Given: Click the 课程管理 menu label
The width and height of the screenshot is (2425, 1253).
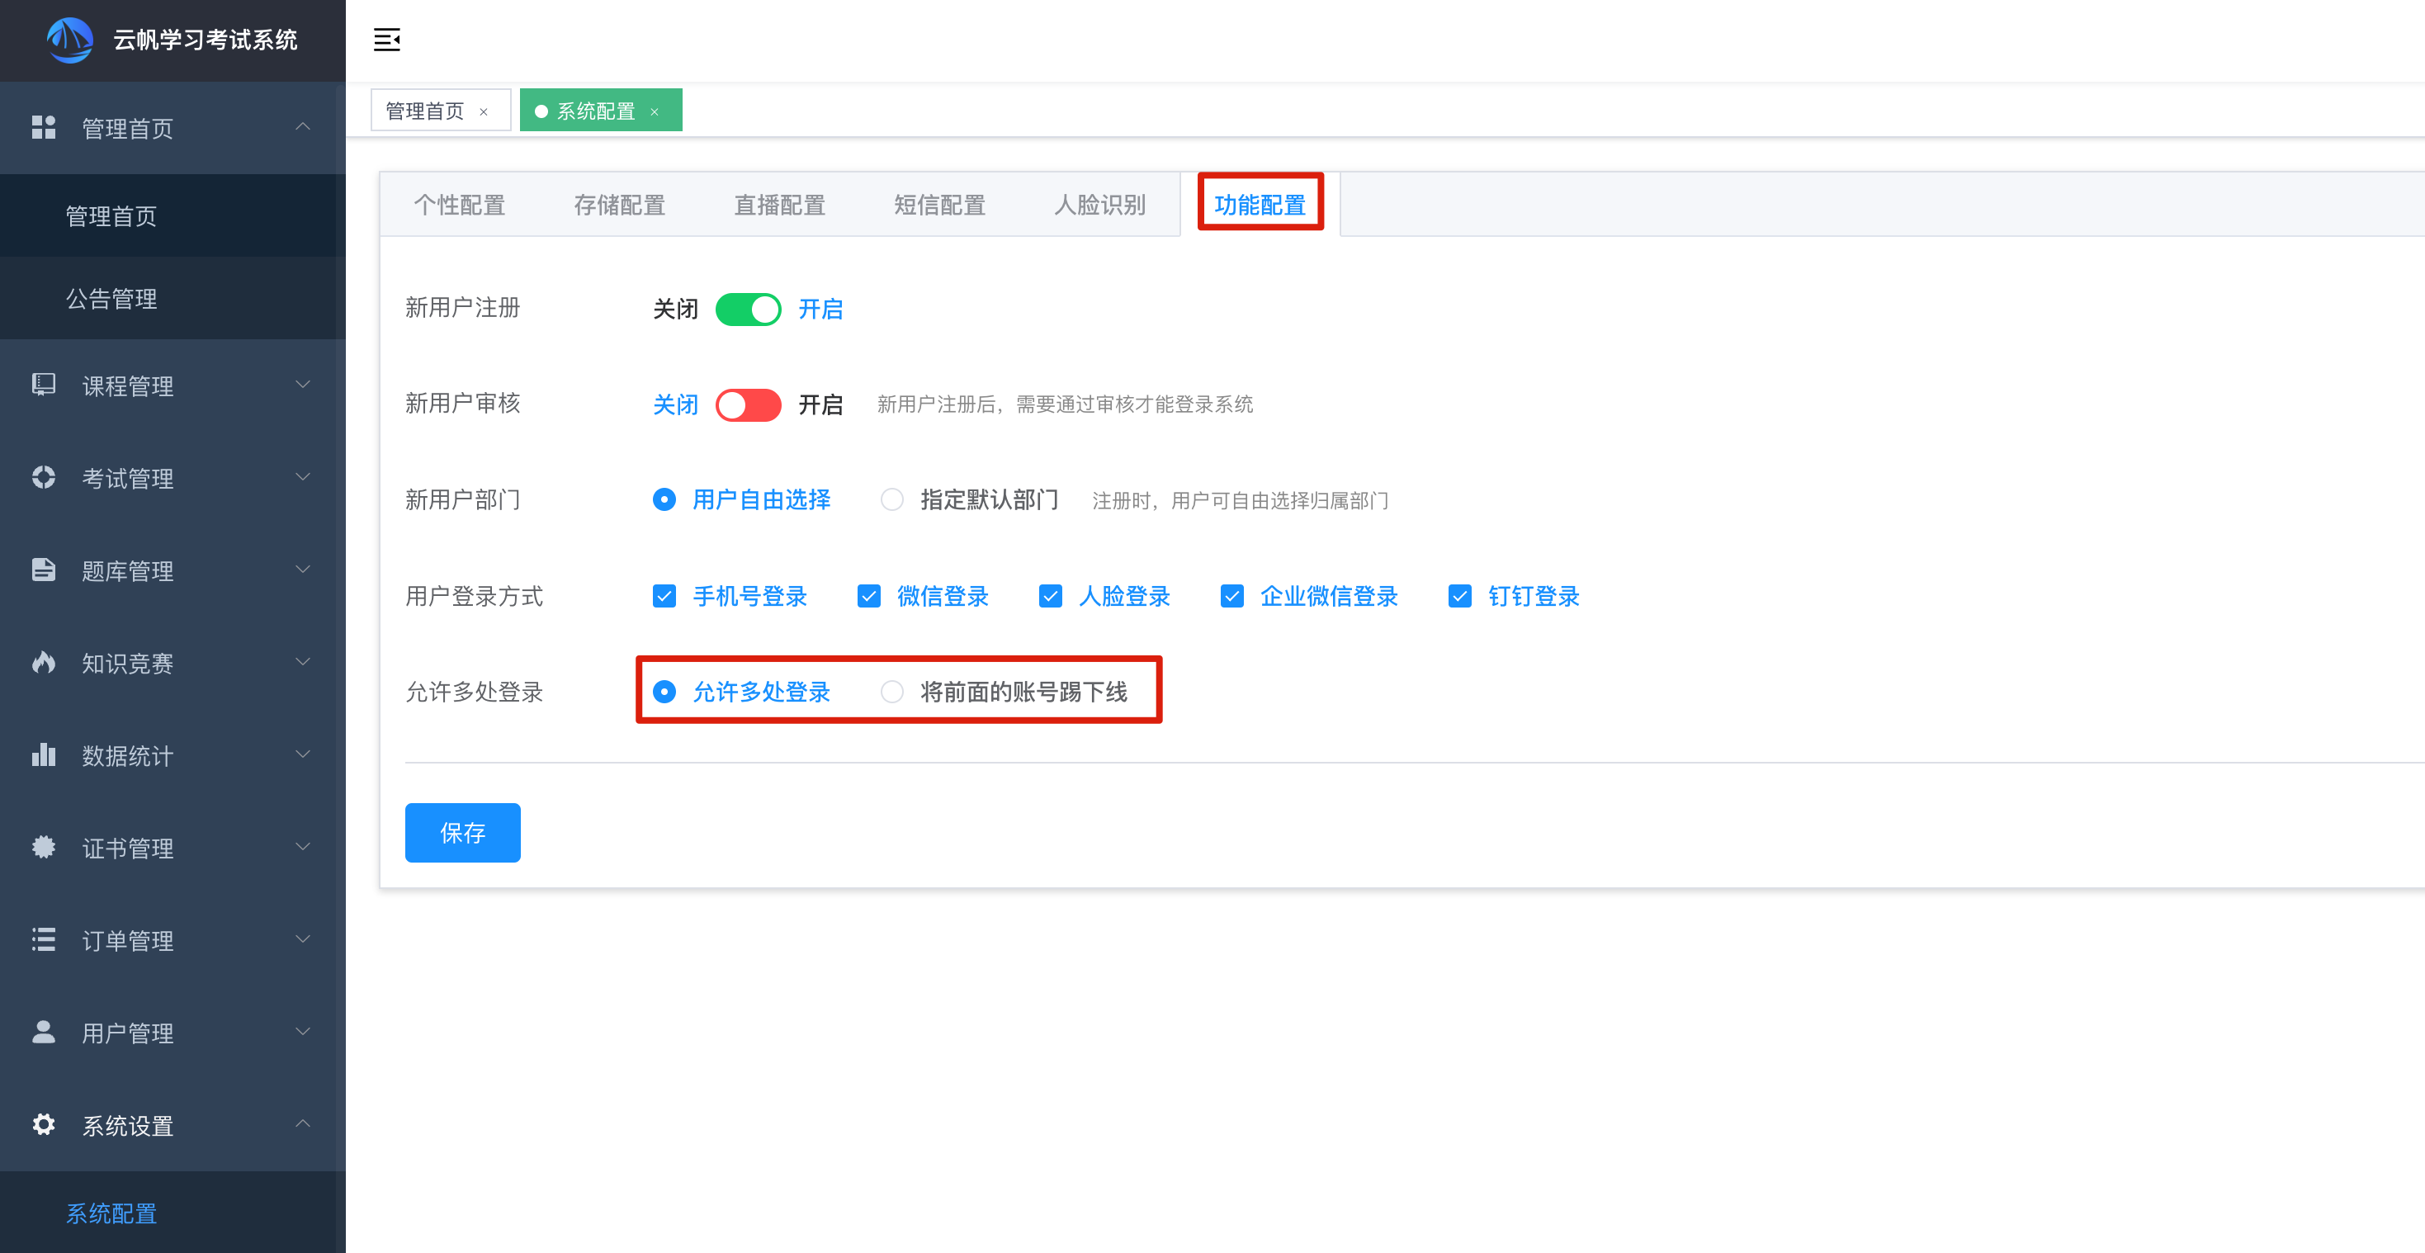Looking at the screenshot, I should point(128,386).
